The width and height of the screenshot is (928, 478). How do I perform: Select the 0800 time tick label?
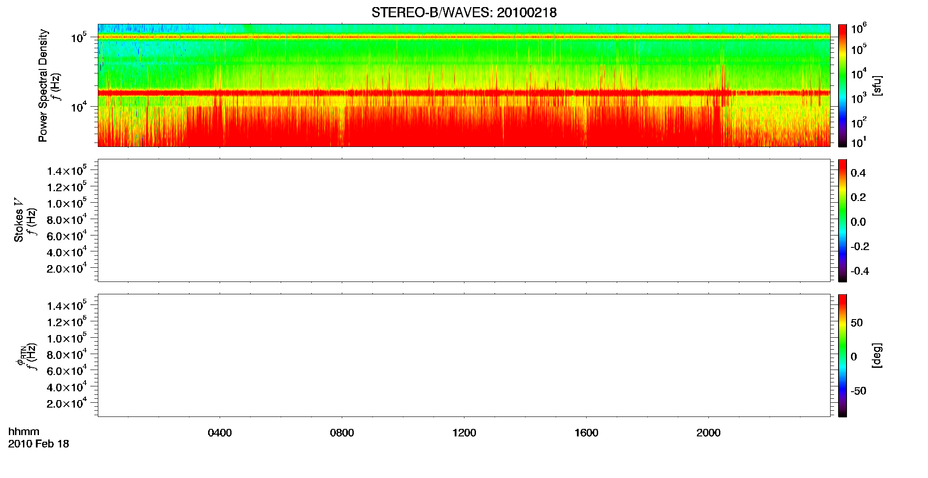pos(342,433)
